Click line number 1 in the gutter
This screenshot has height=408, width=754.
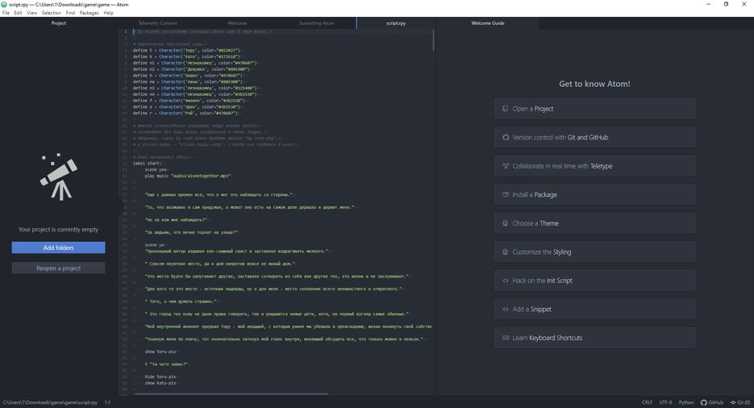pyautogui.click(x=126, y=31)
